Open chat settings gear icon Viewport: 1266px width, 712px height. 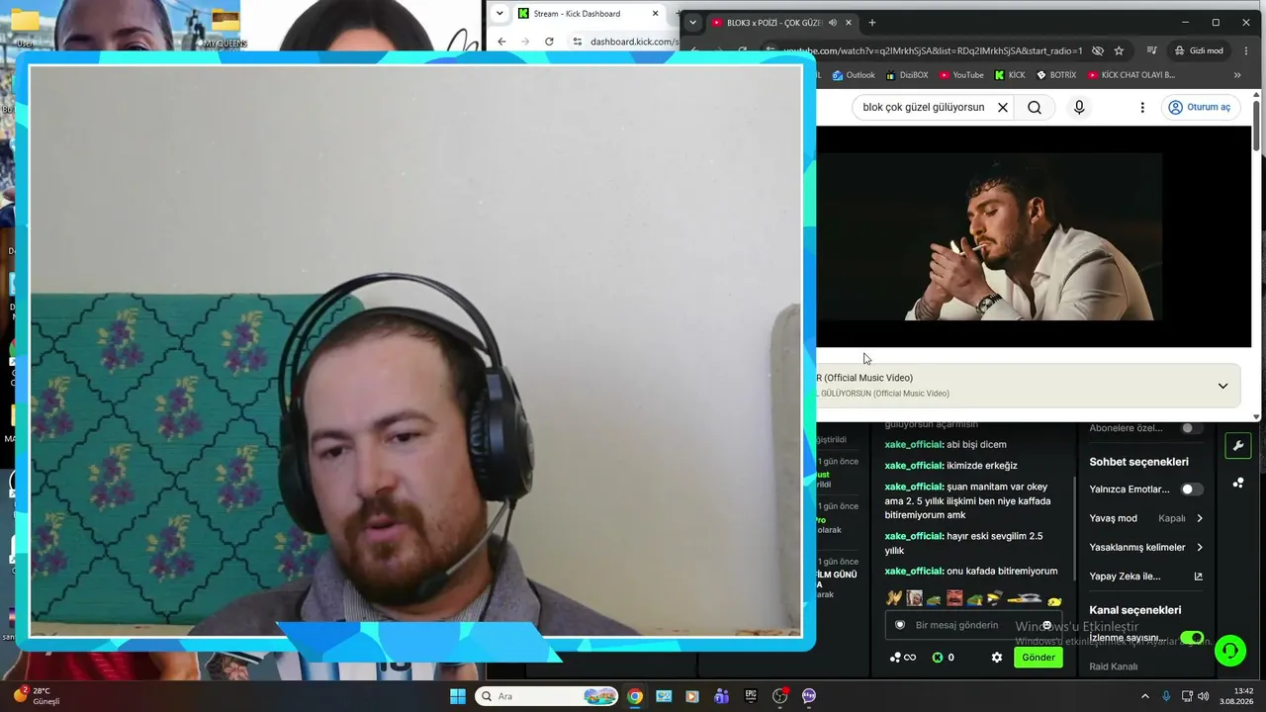[x=997, y=658]
